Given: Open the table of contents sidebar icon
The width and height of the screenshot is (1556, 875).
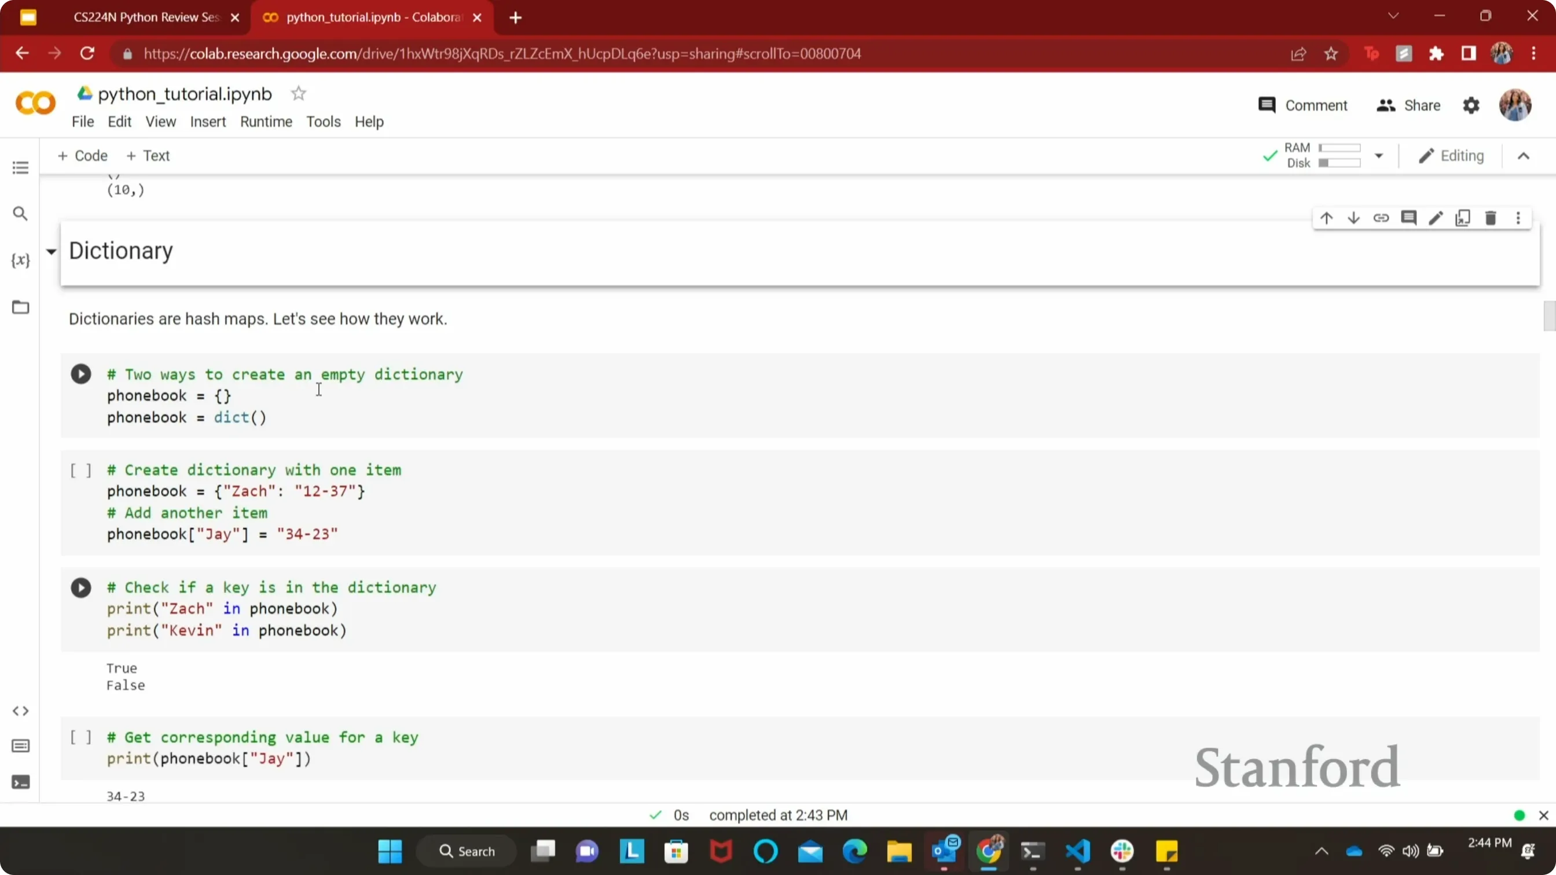Looking at the screenshot, I should 20,167.
